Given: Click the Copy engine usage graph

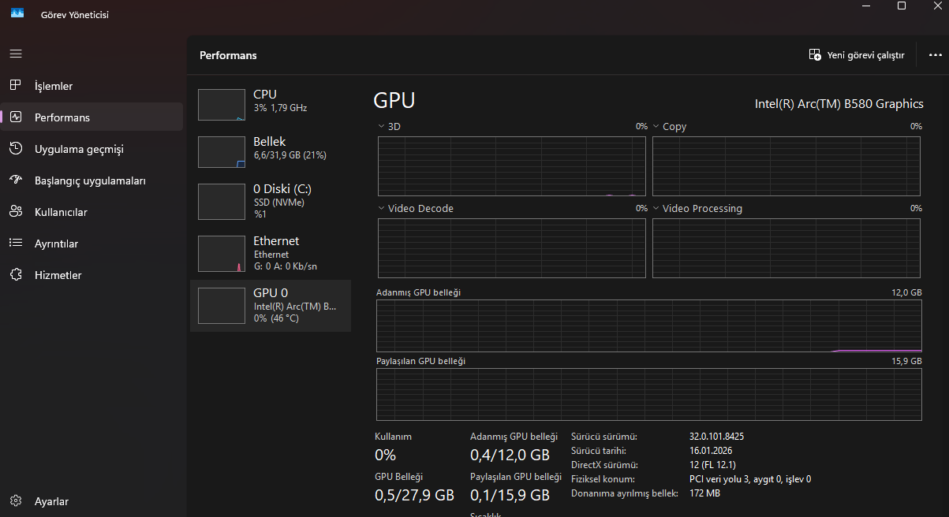Looking at the screenshot, I should 786,166.
